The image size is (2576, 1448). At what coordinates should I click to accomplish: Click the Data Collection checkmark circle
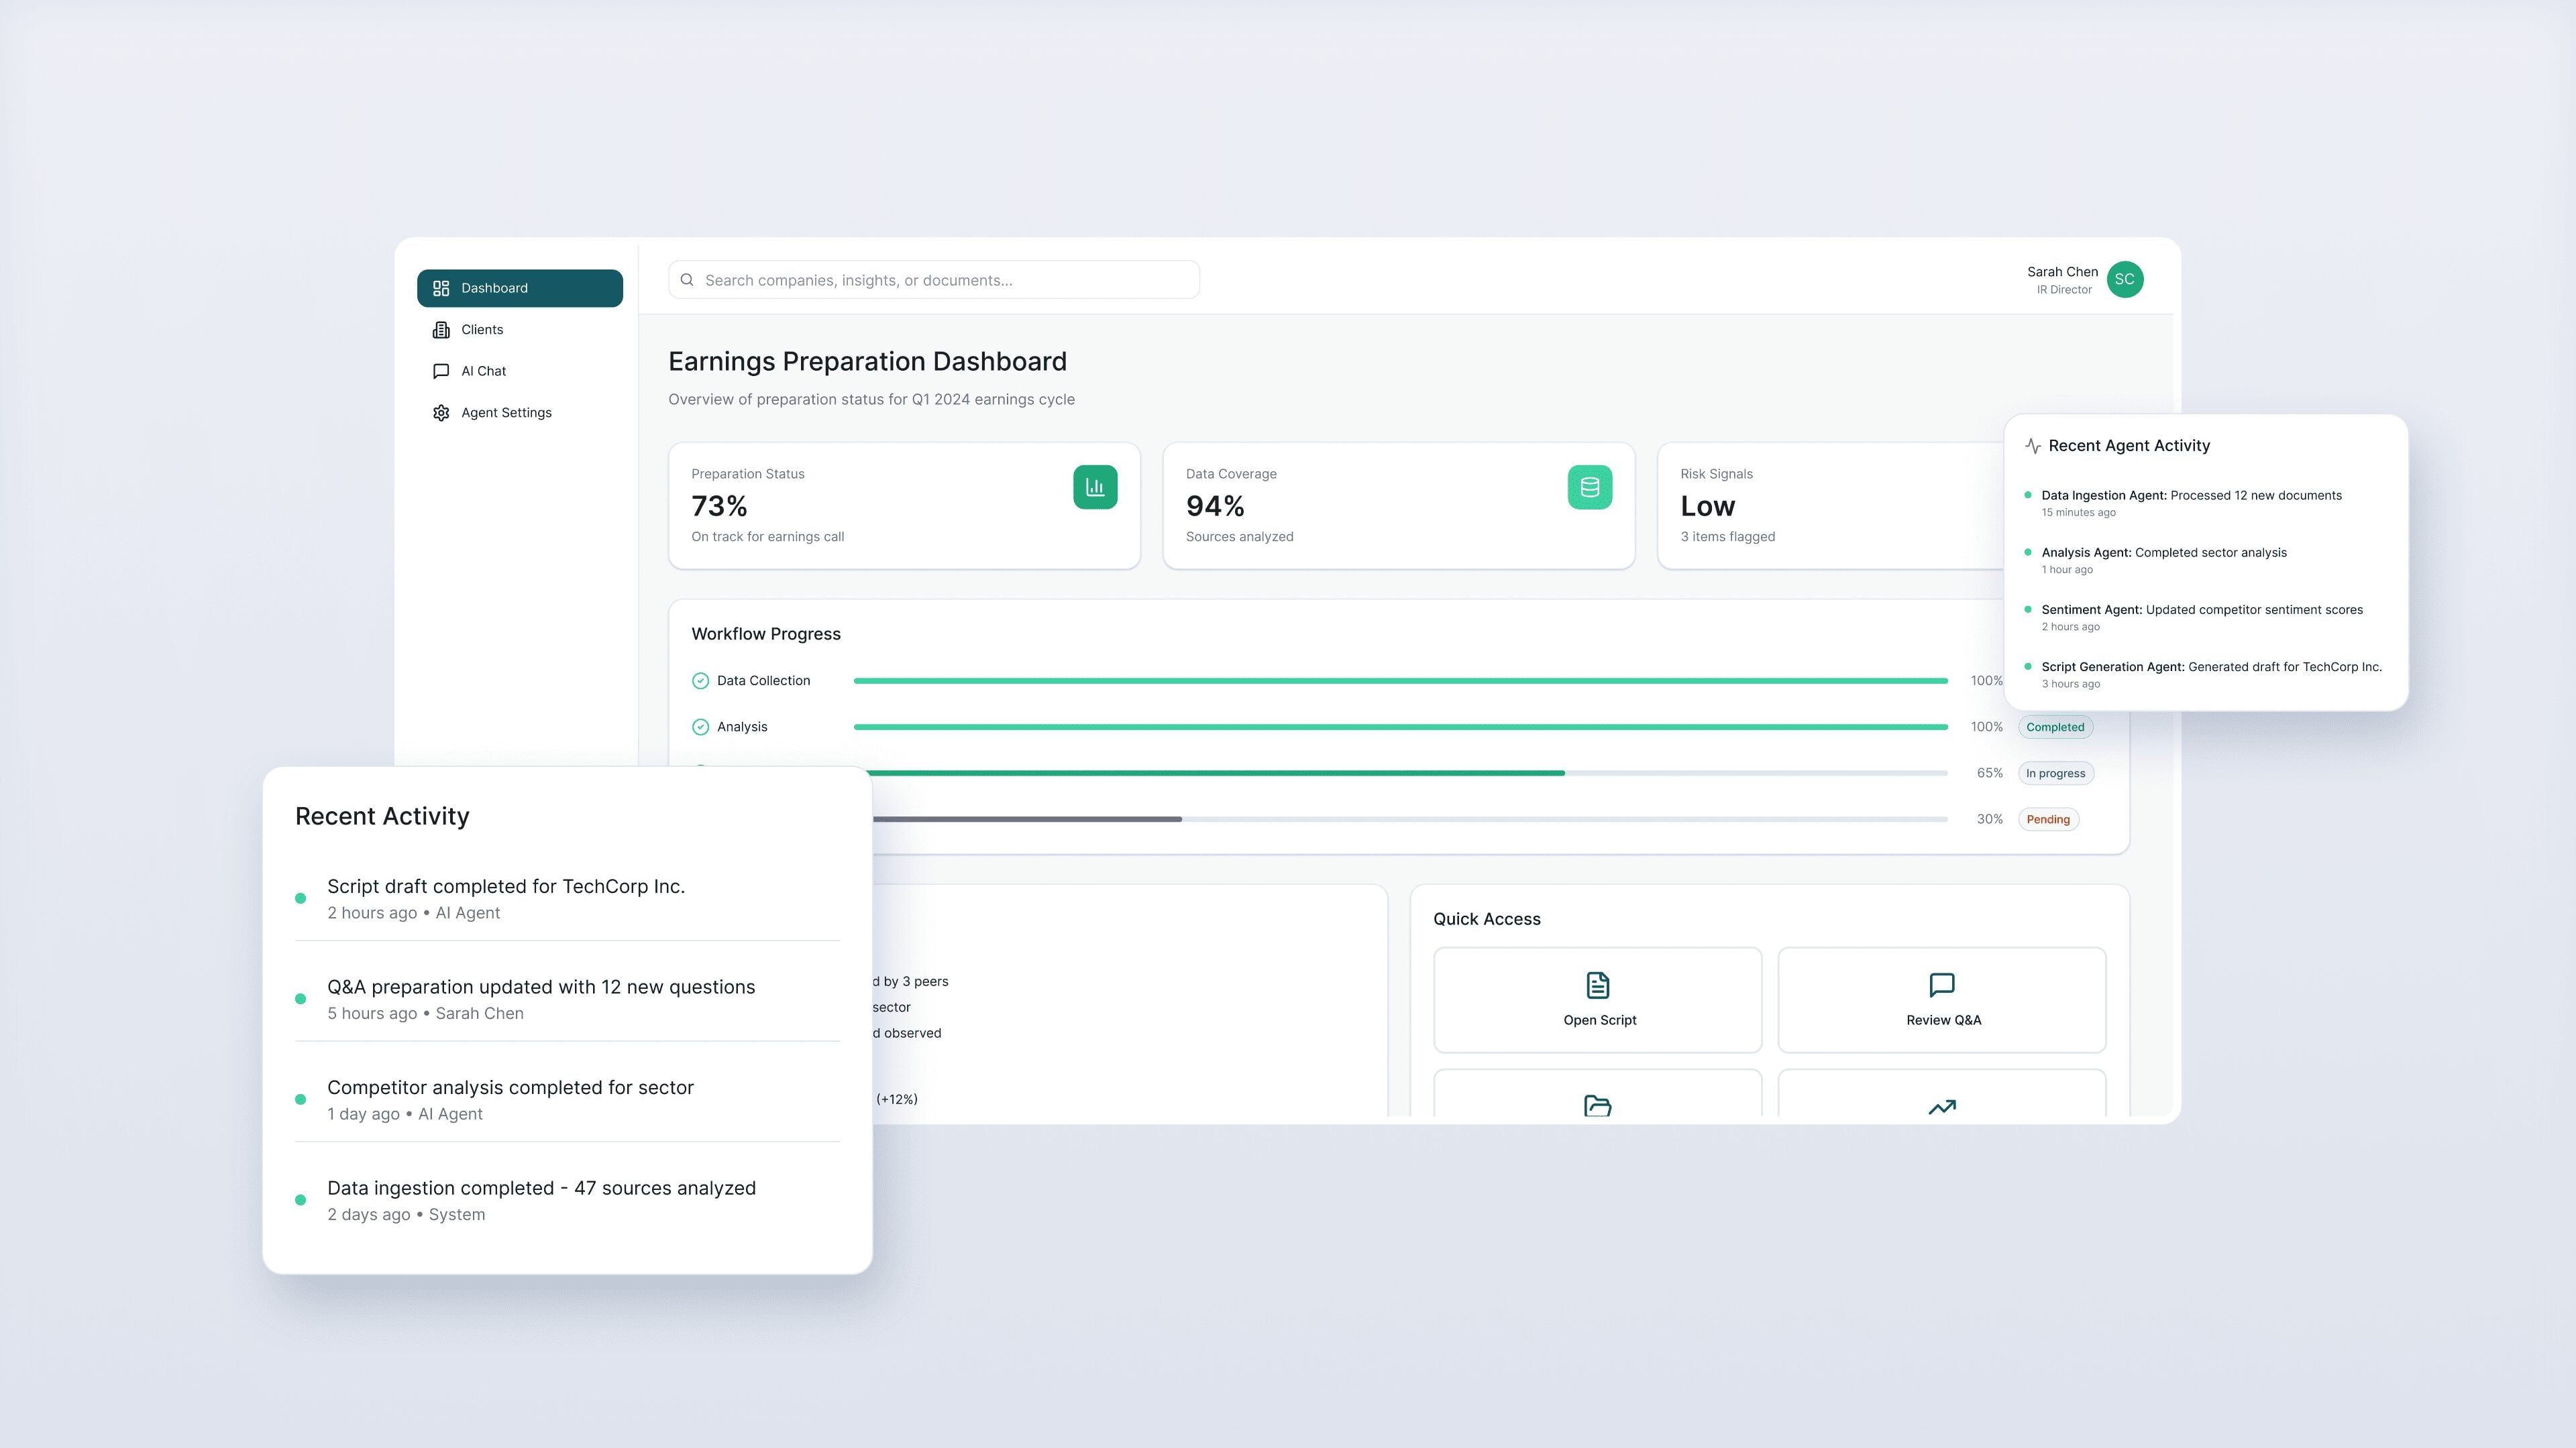700,680
